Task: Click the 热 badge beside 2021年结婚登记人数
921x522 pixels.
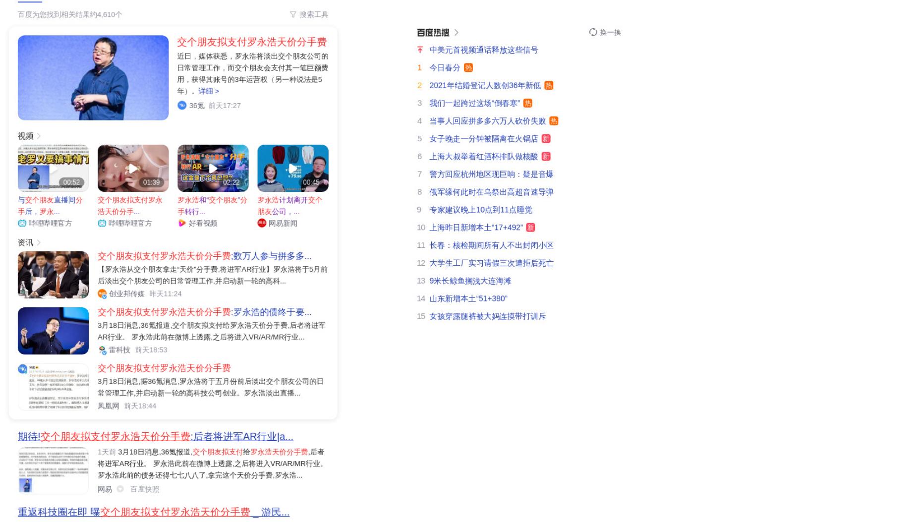Action: pyautogui.click(x=548, y=86)
